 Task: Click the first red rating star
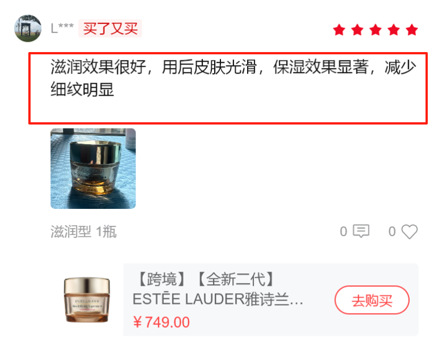339,29
